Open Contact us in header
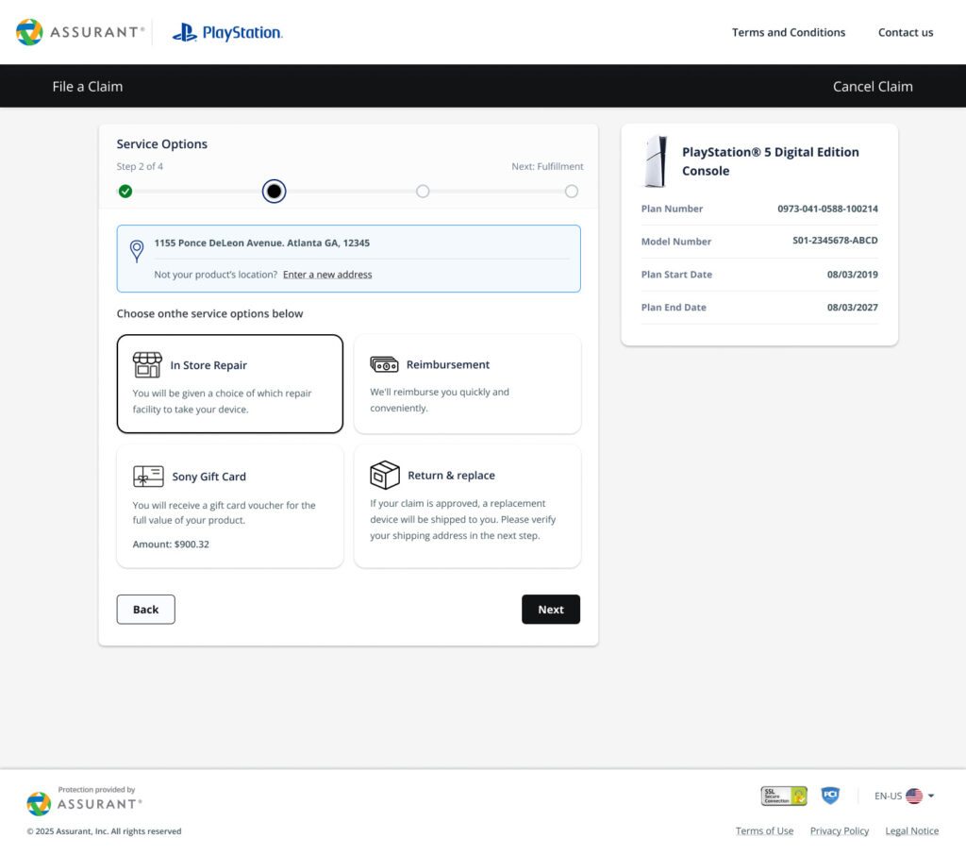Screen dimensions: 966x855 [906, 32]
